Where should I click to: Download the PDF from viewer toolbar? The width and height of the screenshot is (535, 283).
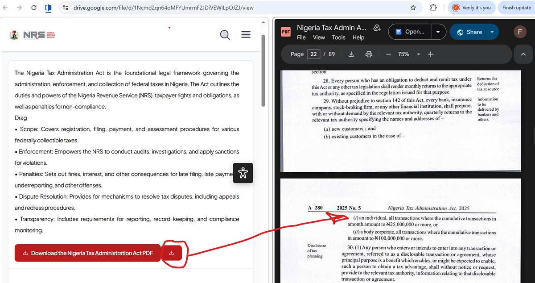coord(351,54)
